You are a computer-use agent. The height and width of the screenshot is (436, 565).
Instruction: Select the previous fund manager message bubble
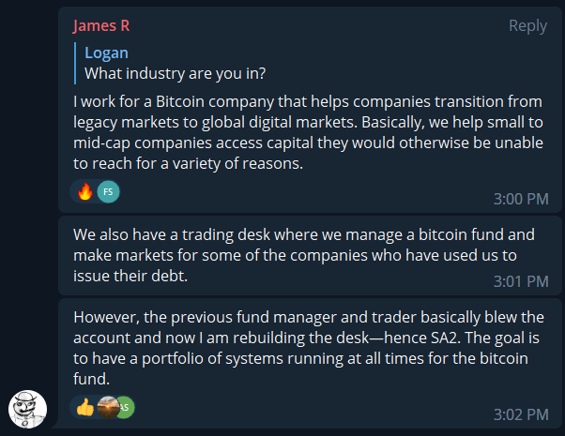tap(310, 363)
